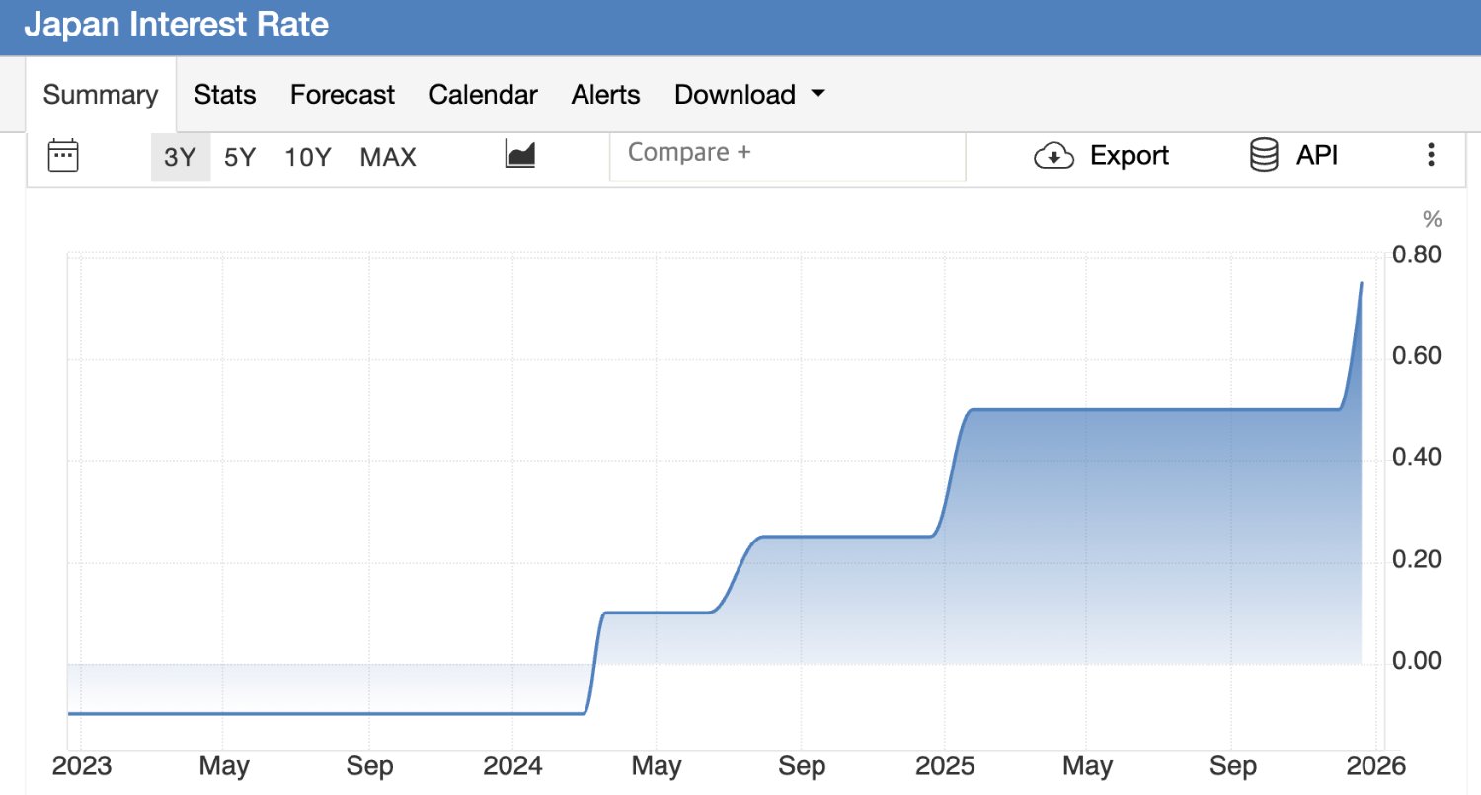Switch to the Stats tab
This screenshot has width=1481, height=795.
click(225, 95)
